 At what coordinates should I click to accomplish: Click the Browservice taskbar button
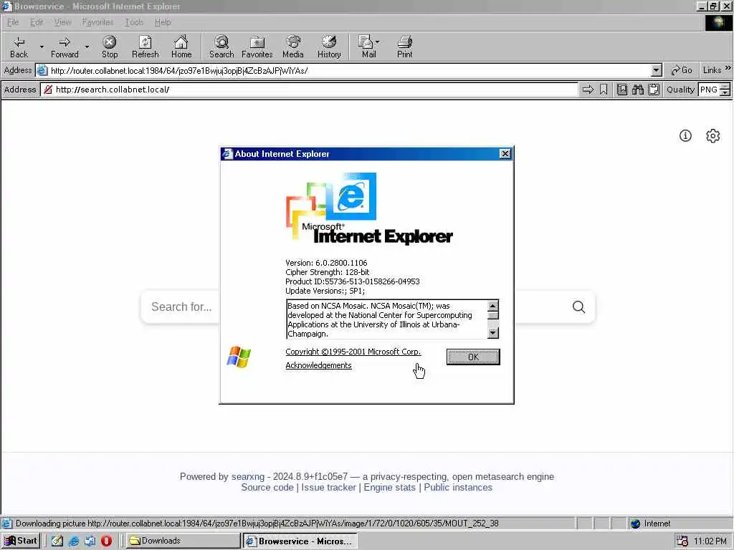tap(300, 541)
